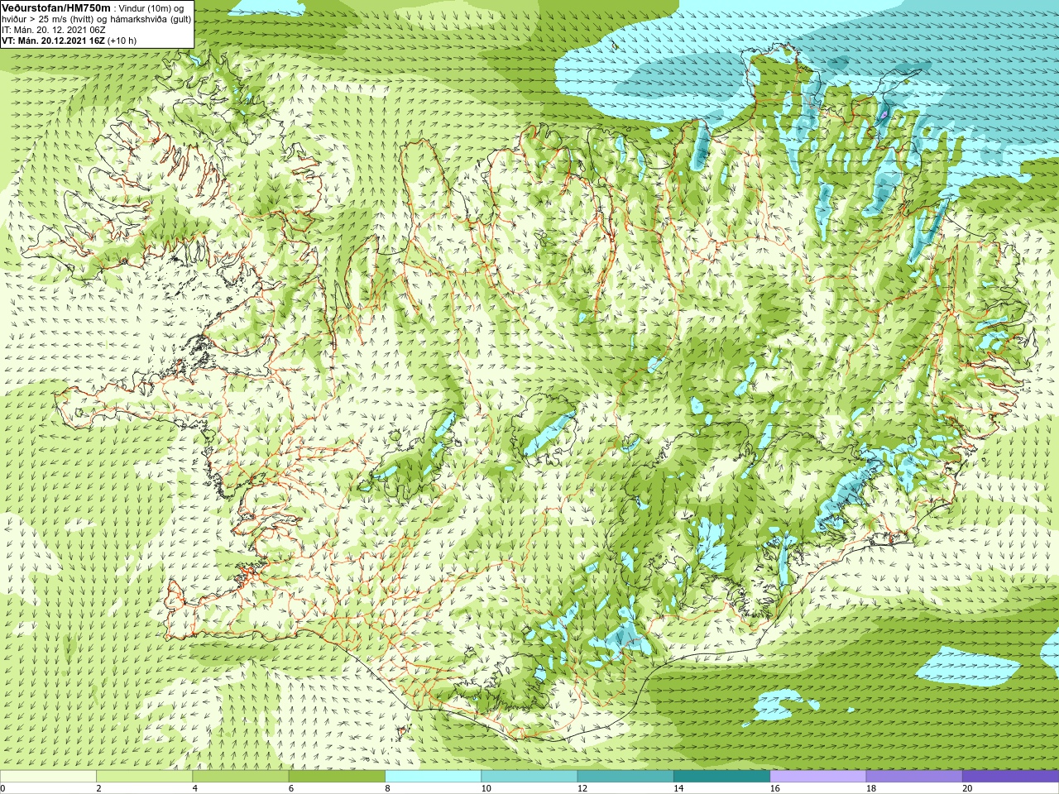Click the legend scale label "8"
Screen dimensions: 1059x794
coord(387,788)
